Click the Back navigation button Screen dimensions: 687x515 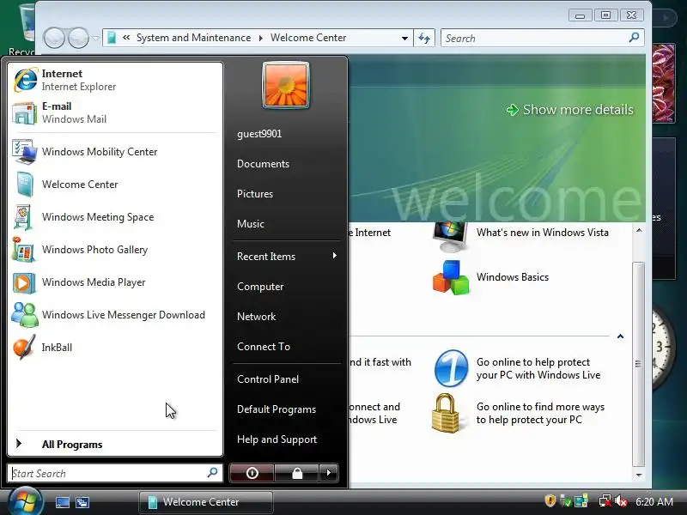pyautogui.click(x=54, y=38)
